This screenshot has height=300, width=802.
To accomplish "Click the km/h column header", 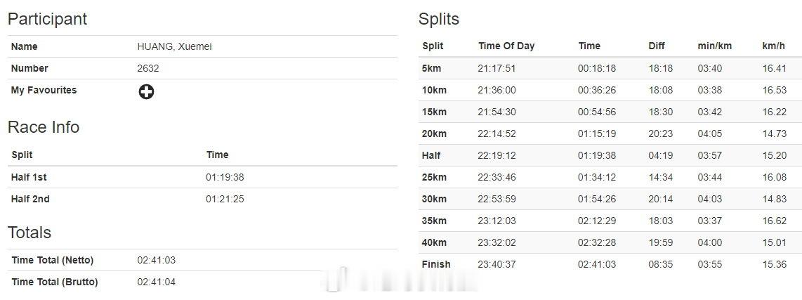I will point(773,46).
